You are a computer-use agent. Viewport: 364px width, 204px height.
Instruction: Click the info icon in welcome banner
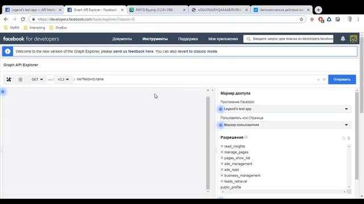[7, 52]
